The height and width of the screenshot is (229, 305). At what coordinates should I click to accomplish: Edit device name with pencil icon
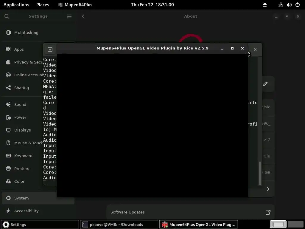265,84
